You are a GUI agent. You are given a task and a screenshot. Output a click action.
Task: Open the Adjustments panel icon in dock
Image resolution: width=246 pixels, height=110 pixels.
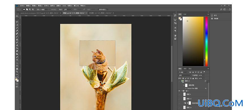tap(175, 35)
